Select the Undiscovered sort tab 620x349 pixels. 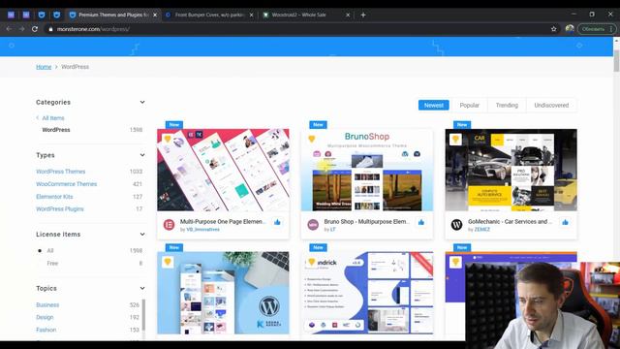click(551, 106)
